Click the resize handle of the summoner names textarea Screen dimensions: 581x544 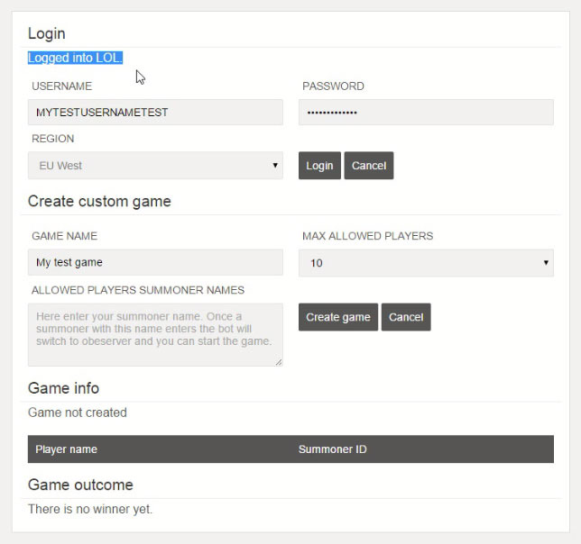(279, 362)
